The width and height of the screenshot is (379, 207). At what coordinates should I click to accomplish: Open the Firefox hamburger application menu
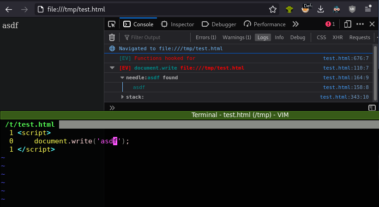[368, 9]
